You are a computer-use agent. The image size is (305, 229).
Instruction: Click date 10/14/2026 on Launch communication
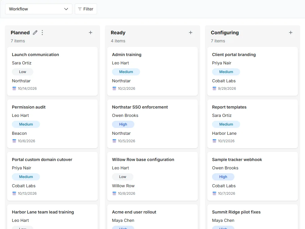[27, 89]
